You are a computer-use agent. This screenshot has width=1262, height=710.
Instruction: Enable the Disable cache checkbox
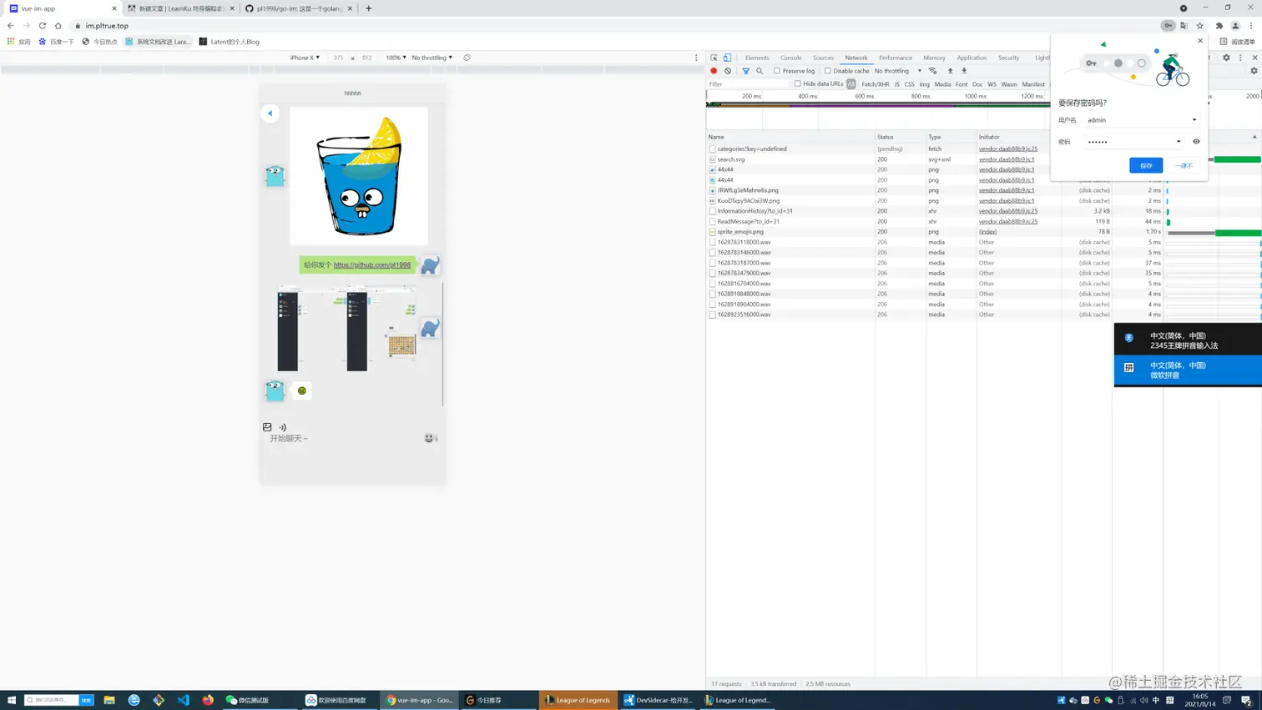click(x=828, y=71)
